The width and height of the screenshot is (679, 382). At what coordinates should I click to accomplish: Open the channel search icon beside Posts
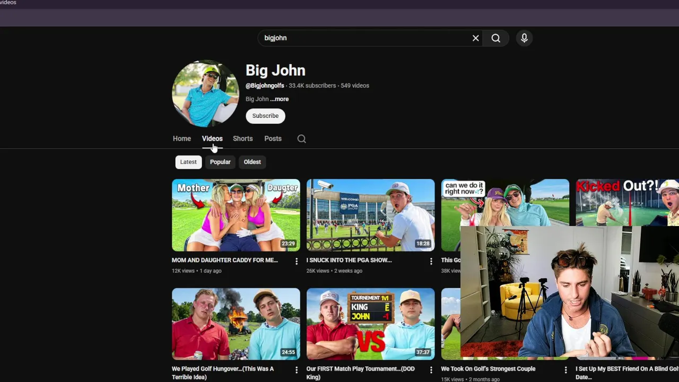301,138
